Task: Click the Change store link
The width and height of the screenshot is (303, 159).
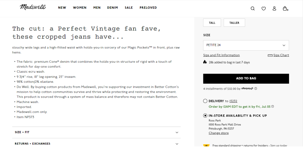Action: pos(218,133)
